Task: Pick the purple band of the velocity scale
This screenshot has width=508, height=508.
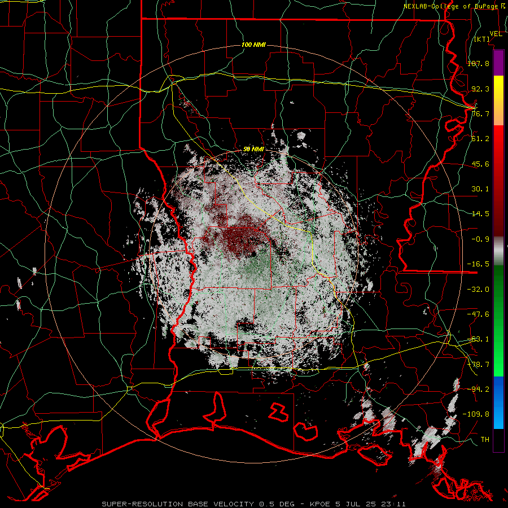Action: tap(498, 63)
